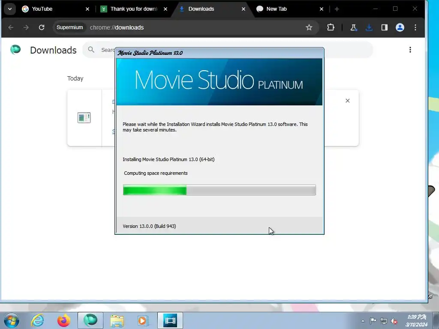The image size is (439, 329).
Task: Click 'Version 13.0.0 (Build 943)' text
Action: point(149,226)
